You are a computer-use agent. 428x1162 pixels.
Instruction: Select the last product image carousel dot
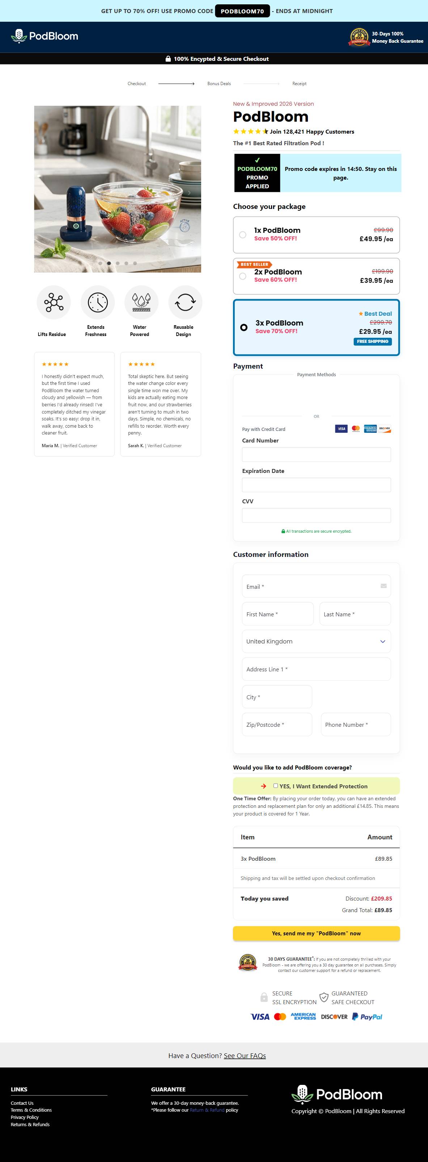(135, 263)
